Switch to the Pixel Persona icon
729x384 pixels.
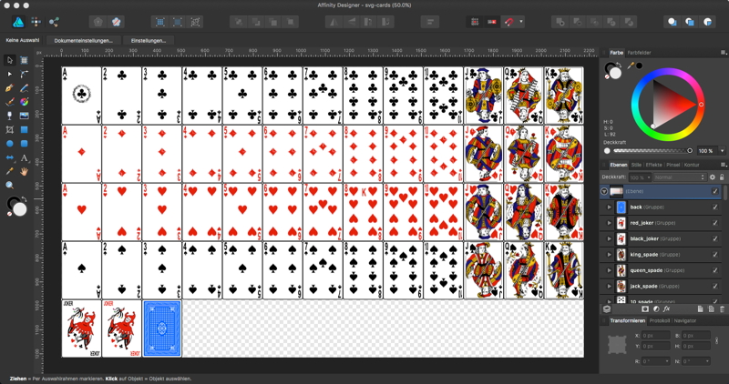click(35, 21)
